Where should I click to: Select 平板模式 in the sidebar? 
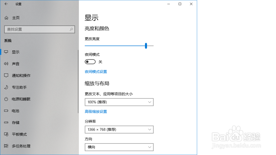[x=19, y=134]
